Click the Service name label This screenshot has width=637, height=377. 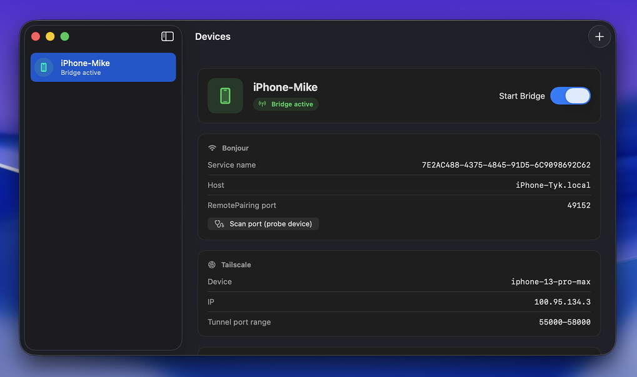tap(231, 165)
